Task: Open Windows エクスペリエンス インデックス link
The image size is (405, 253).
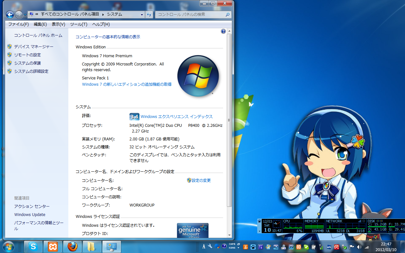Action: (176, 117)
